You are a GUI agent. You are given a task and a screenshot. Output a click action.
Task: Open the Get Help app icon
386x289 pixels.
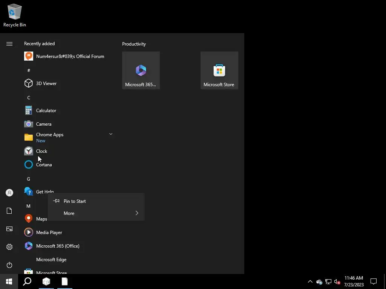pyautogui.click(x=29, y=192)
